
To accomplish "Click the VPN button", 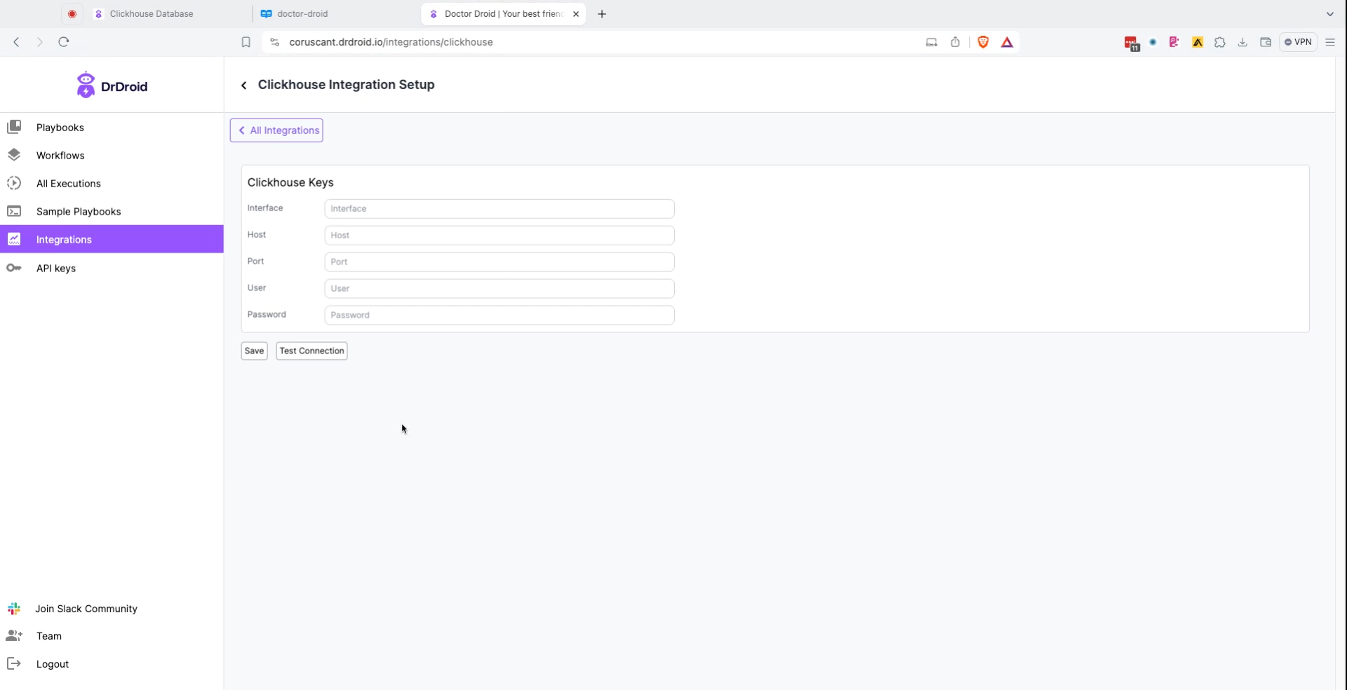I will click(x=1298, y=42).
